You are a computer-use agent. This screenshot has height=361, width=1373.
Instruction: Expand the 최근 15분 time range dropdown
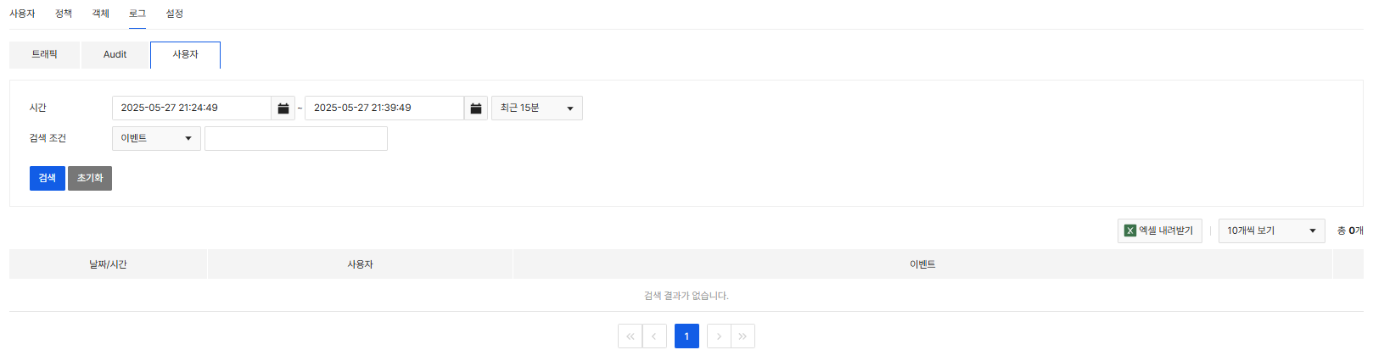pyautogui.click(x=537, y=108)
